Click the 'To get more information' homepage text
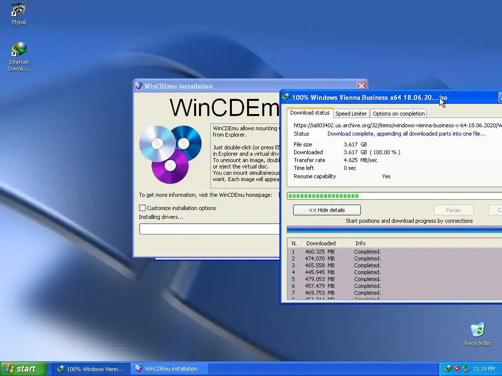 pos(205,195)
